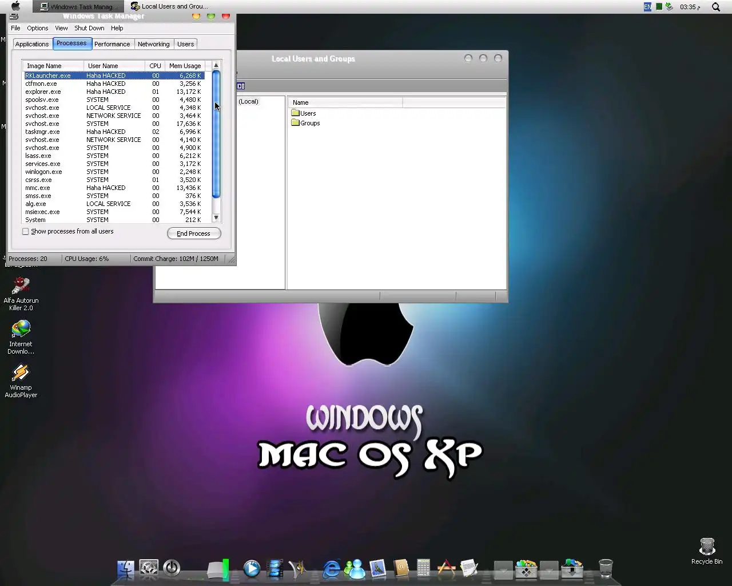
Task: Open MSN Messenger from the dock
Action: point(355,569)
